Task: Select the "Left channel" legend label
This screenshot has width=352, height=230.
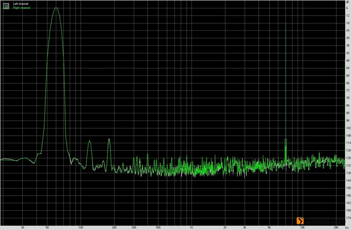Action: (x=21, y=4)
